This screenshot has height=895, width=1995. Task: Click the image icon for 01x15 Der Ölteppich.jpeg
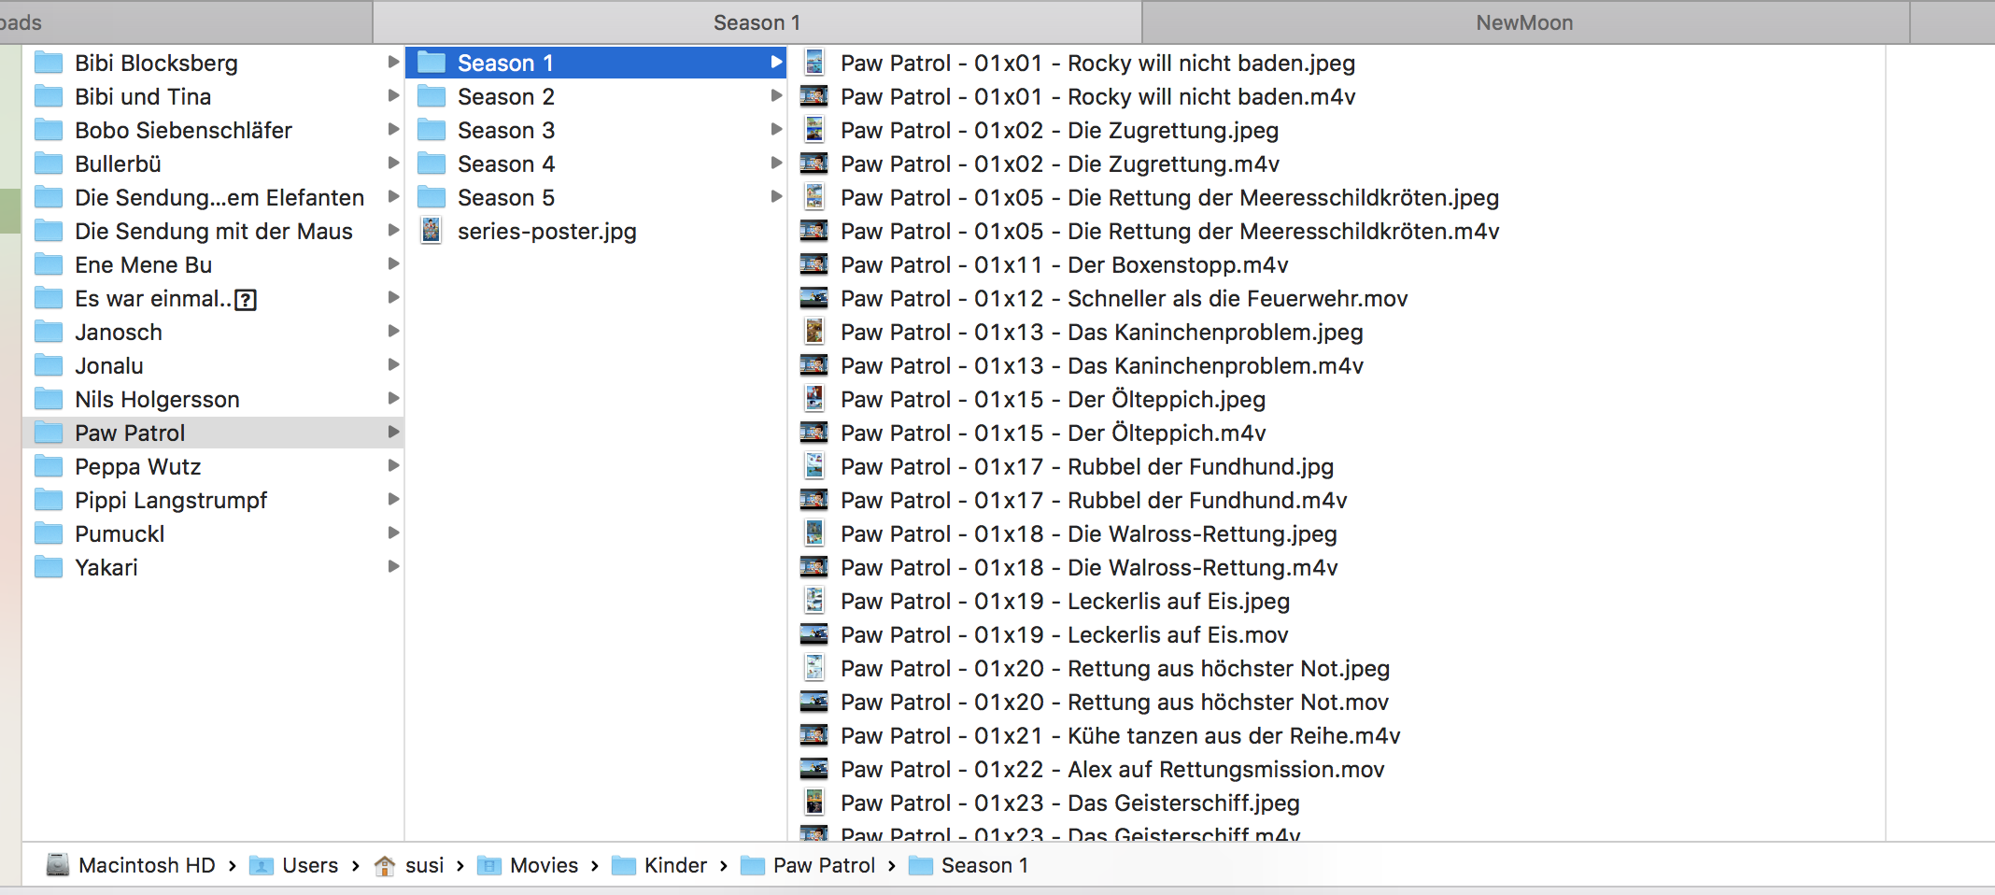point(814,399)
